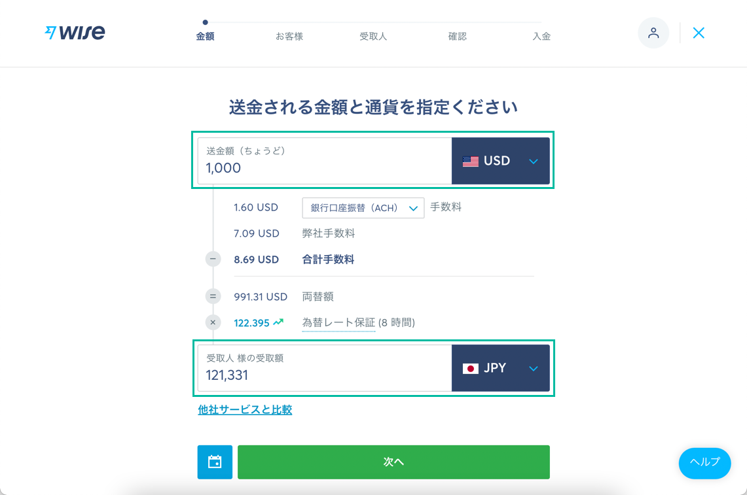Click the rate trend arrow next to 122.395

click(x=278, y=322)
